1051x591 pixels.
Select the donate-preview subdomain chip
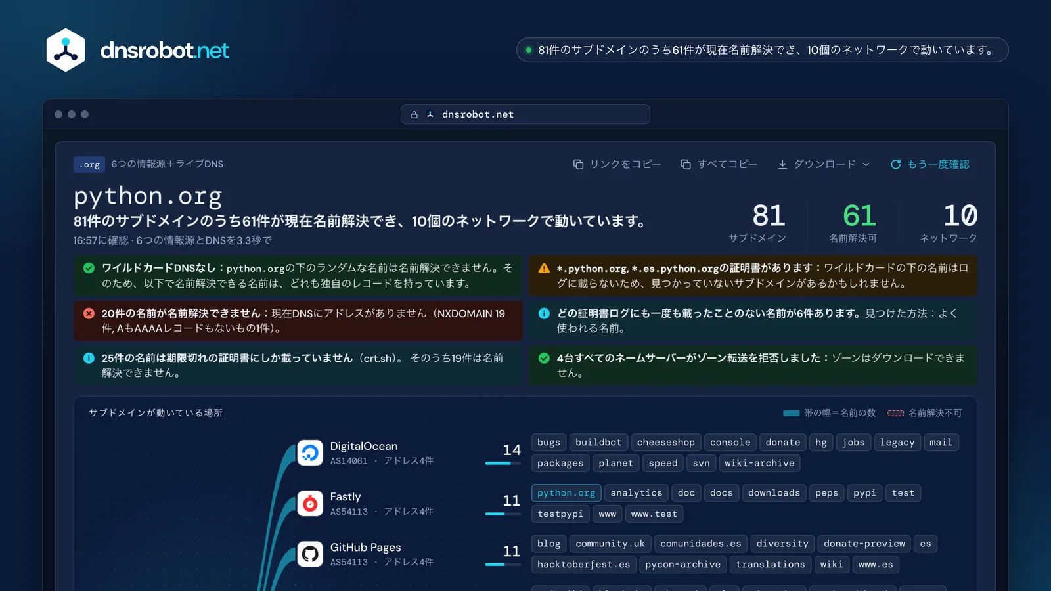[x=864, y=544]
